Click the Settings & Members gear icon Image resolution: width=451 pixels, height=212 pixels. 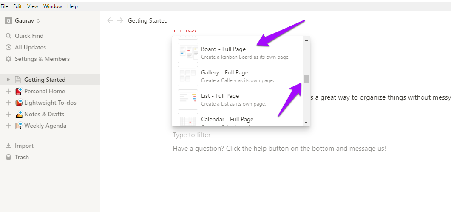pyautogui.click(x=9, y=59)
